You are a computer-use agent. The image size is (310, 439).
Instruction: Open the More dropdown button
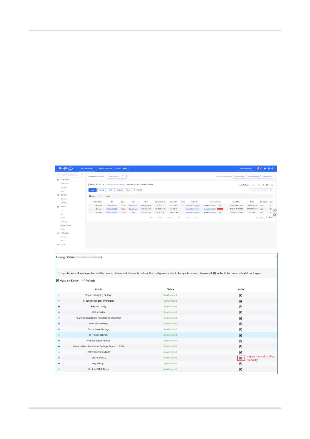pos(129,190)
